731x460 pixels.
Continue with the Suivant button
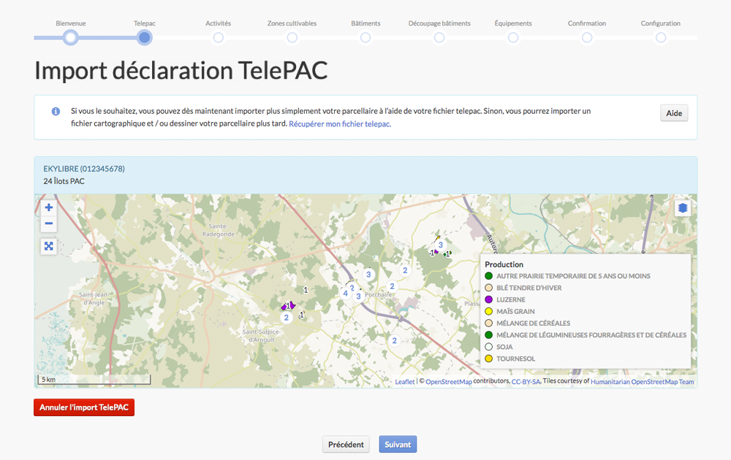(398, 445)
